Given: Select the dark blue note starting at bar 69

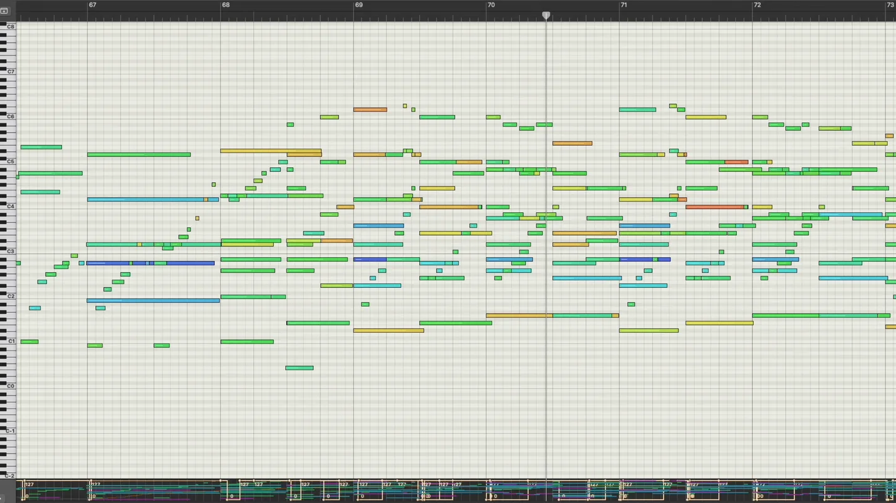Looking at the screenshot, I should (x=370, y=259).
